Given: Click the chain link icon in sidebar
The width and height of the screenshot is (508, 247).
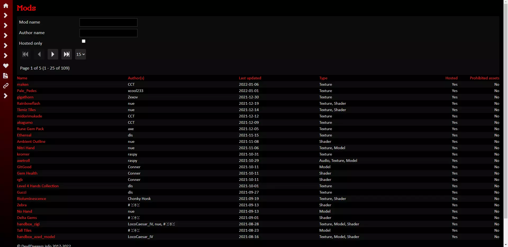Looking at the screenshot, I should pyautogui.click(x=6, y=86).
